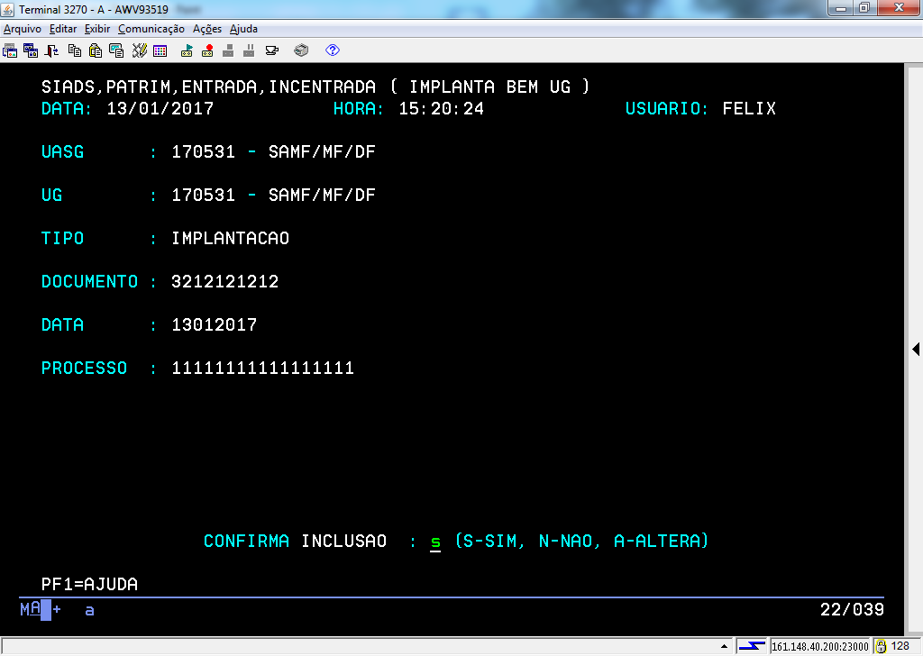Click the USUARIO value FELIX
Image resolution: width=923 pixels, height=656 pixels.
pyautogui.click(x=749, y=108)
